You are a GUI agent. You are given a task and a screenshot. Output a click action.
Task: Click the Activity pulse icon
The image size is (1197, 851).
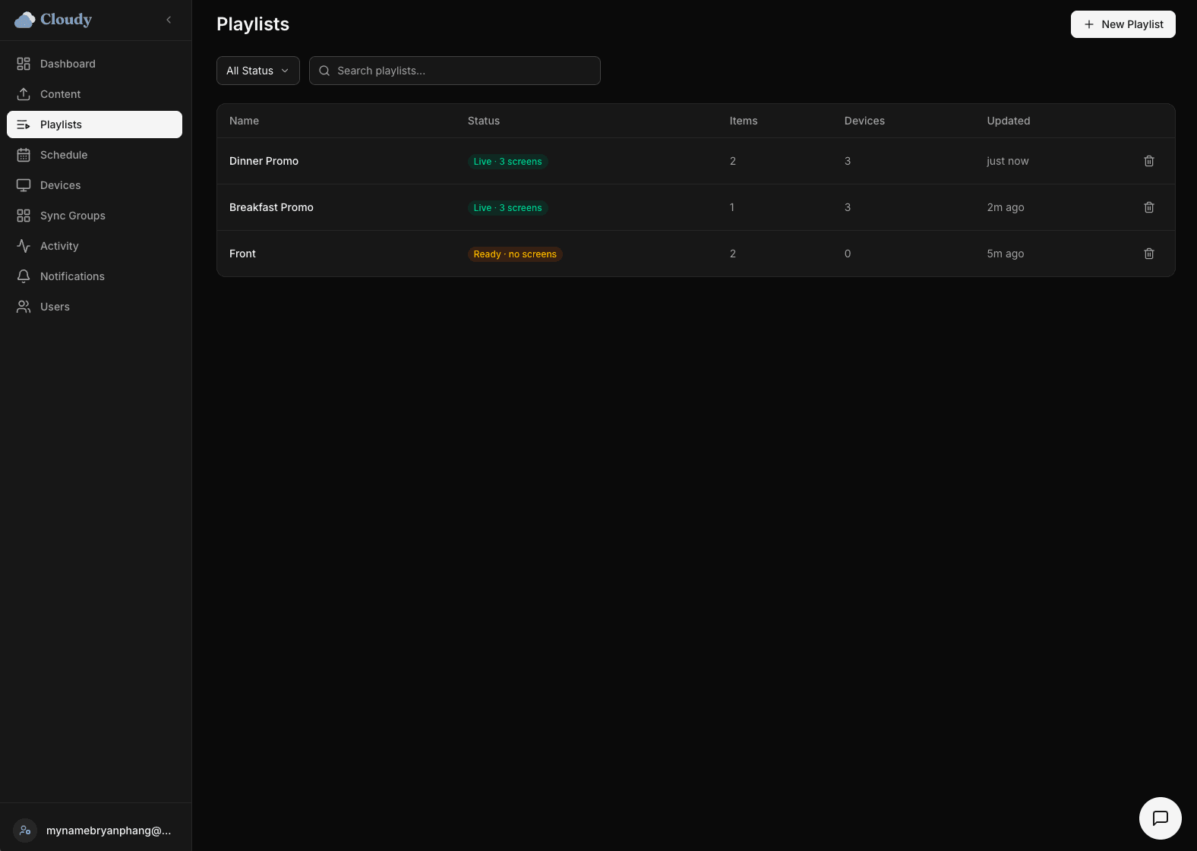[x=24, y=246]
